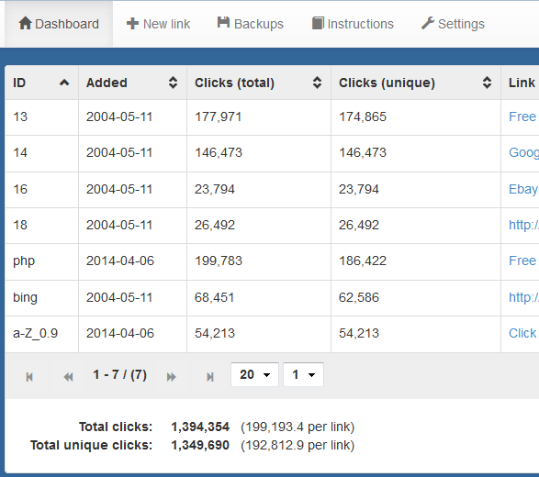
Task: Open page number dropdown showing 1
Action: [303, 374]
